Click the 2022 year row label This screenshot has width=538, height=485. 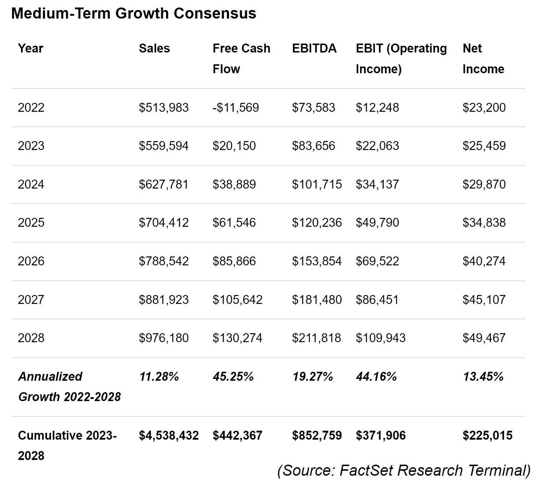(x=31, y=107)
